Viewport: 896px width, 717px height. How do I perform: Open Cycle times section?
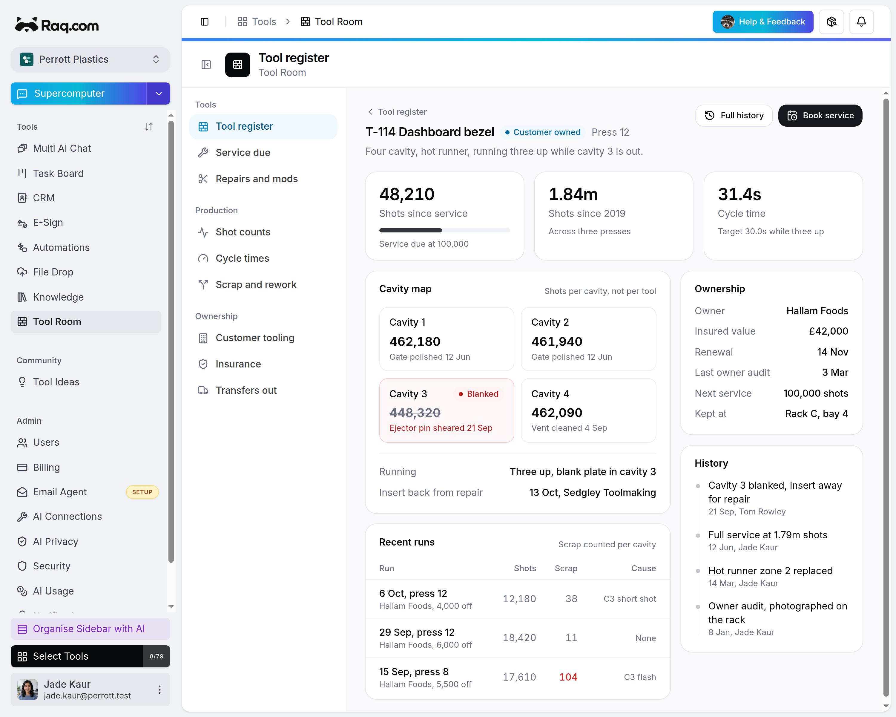coord(263,258)
